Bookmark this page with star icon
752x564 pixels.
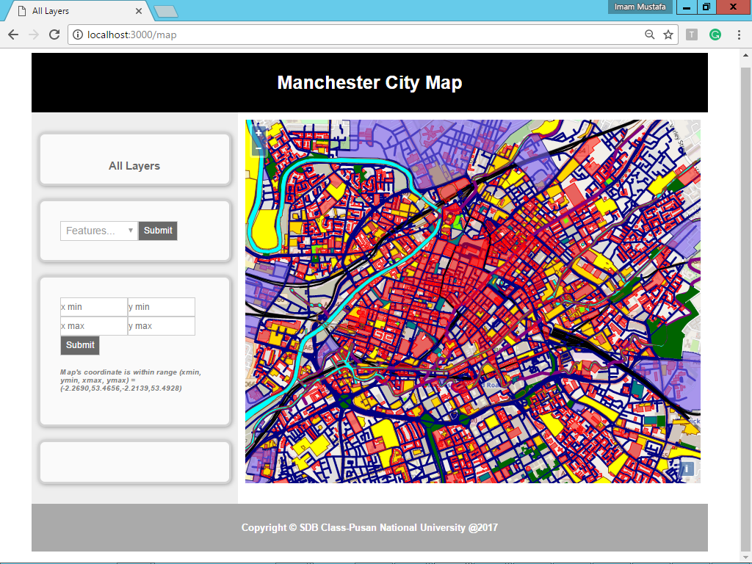tap(668, 35)
